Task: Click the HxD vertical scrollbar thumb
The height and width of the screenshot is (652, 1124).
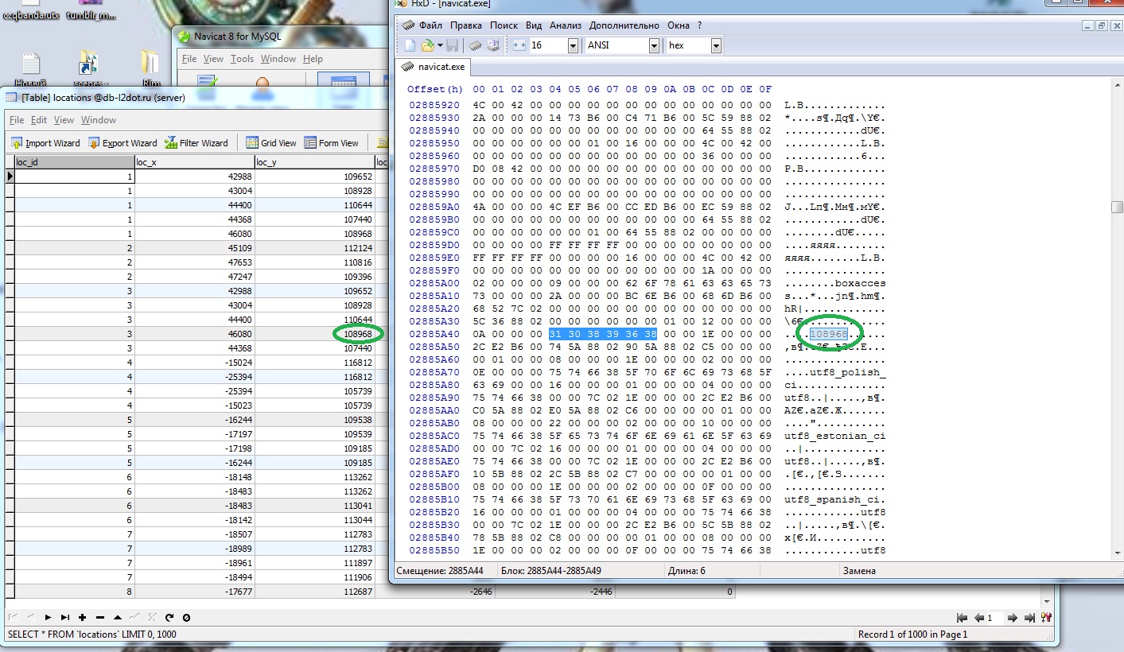Action: [1117, 207]
